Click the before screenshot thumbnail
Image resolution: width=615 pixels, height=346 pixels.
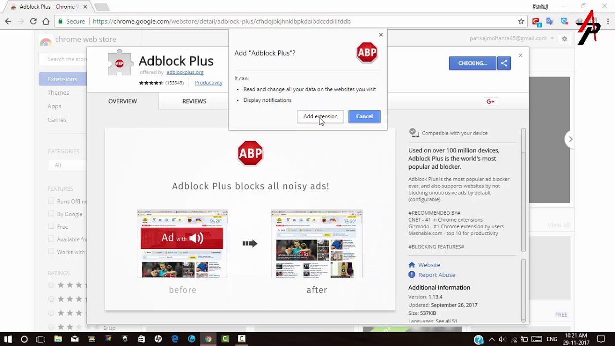point(183,244)
